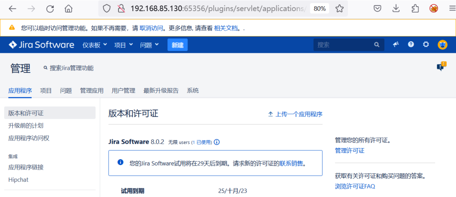The width and height of the screenshot is (456, 197).
Task: Reload the page with refresh icon
Action: (x=50, y=9)
